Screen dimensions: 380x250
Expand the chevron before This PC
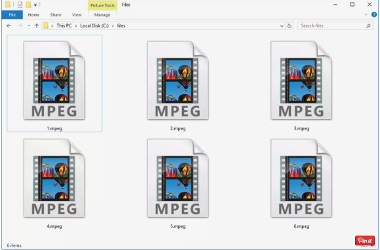pos(52,26)
